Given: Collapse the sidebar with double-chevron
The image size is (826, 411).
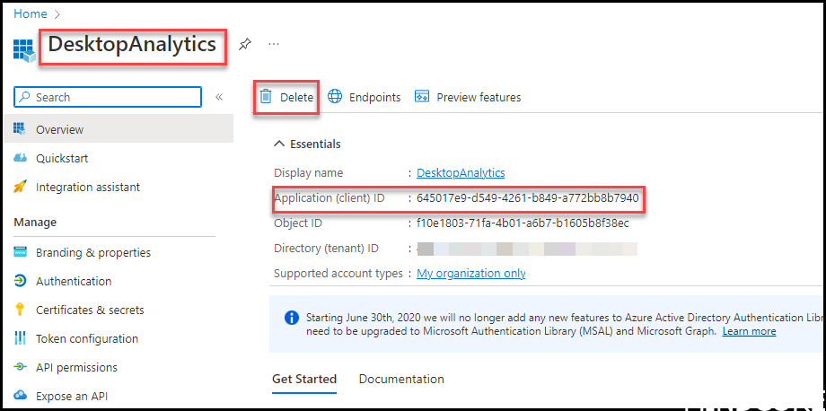Looking at the screenshot, I should coord(219,97).
